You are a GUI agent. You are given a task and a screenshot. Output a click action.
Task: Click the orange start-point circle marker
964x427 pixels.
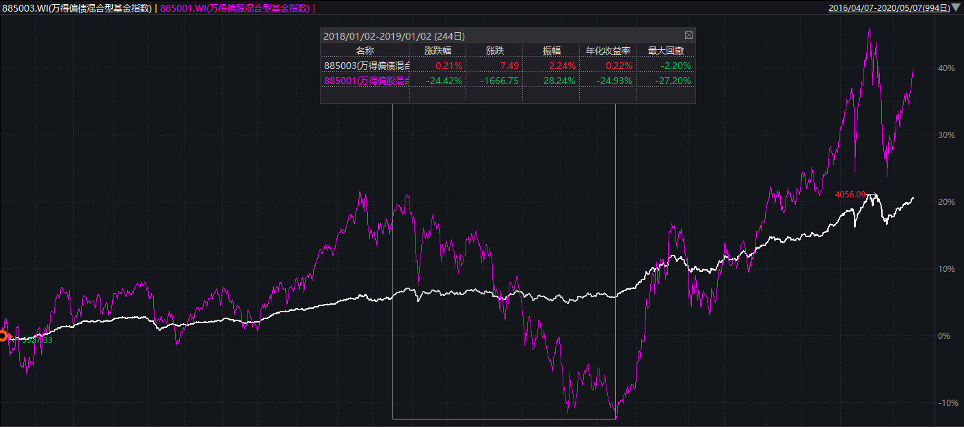click(3, 335)
